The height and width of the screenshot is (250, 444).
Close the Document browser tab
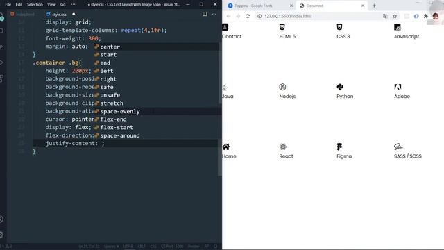click(x=363, y=6)
